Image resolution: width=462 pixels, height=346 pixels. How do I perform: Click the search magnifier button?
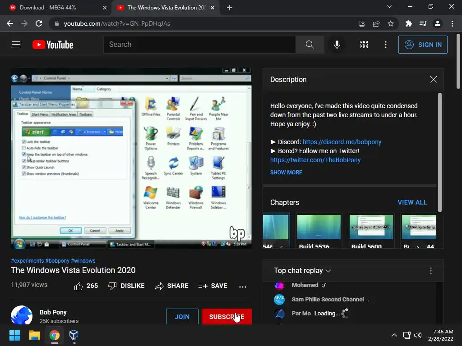[310, 45]
